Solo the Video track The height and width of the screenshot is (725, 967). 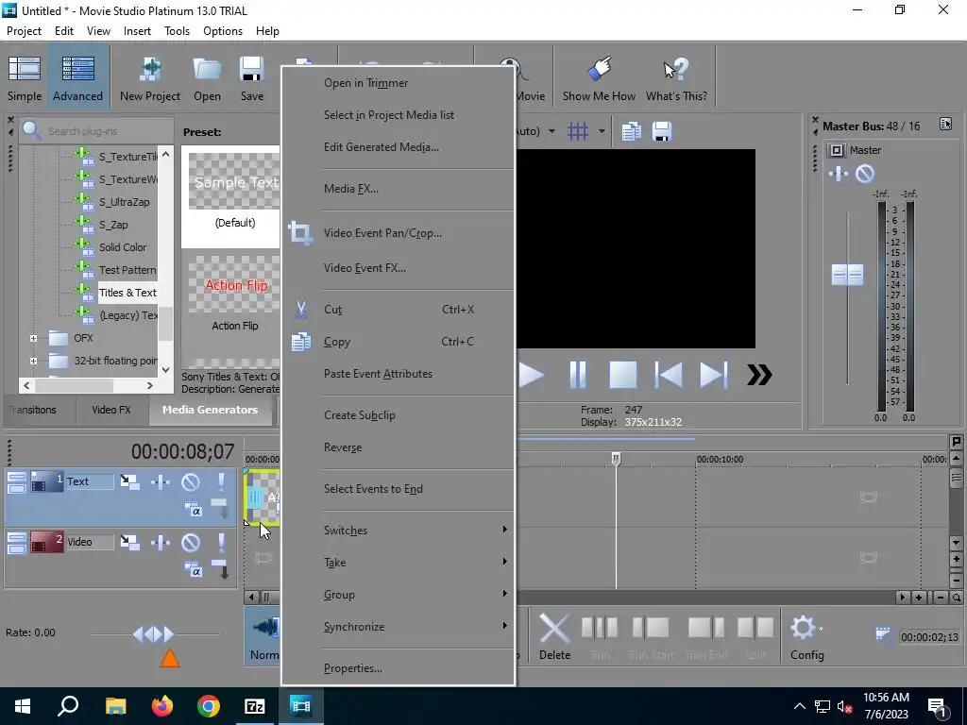[x=221, y=542]
